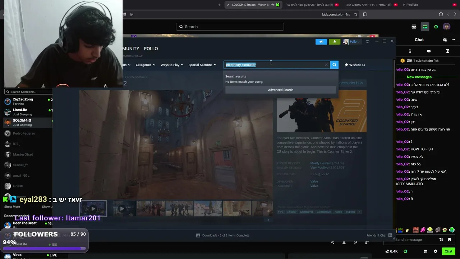The height and width of the screenshot is (259, 460).
Task: Click Show More in Kick sidebar
Action: click(12, 207)
